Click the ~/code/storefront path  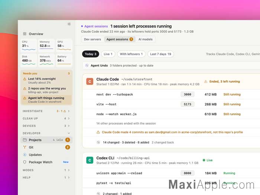(x=137, y=79)
